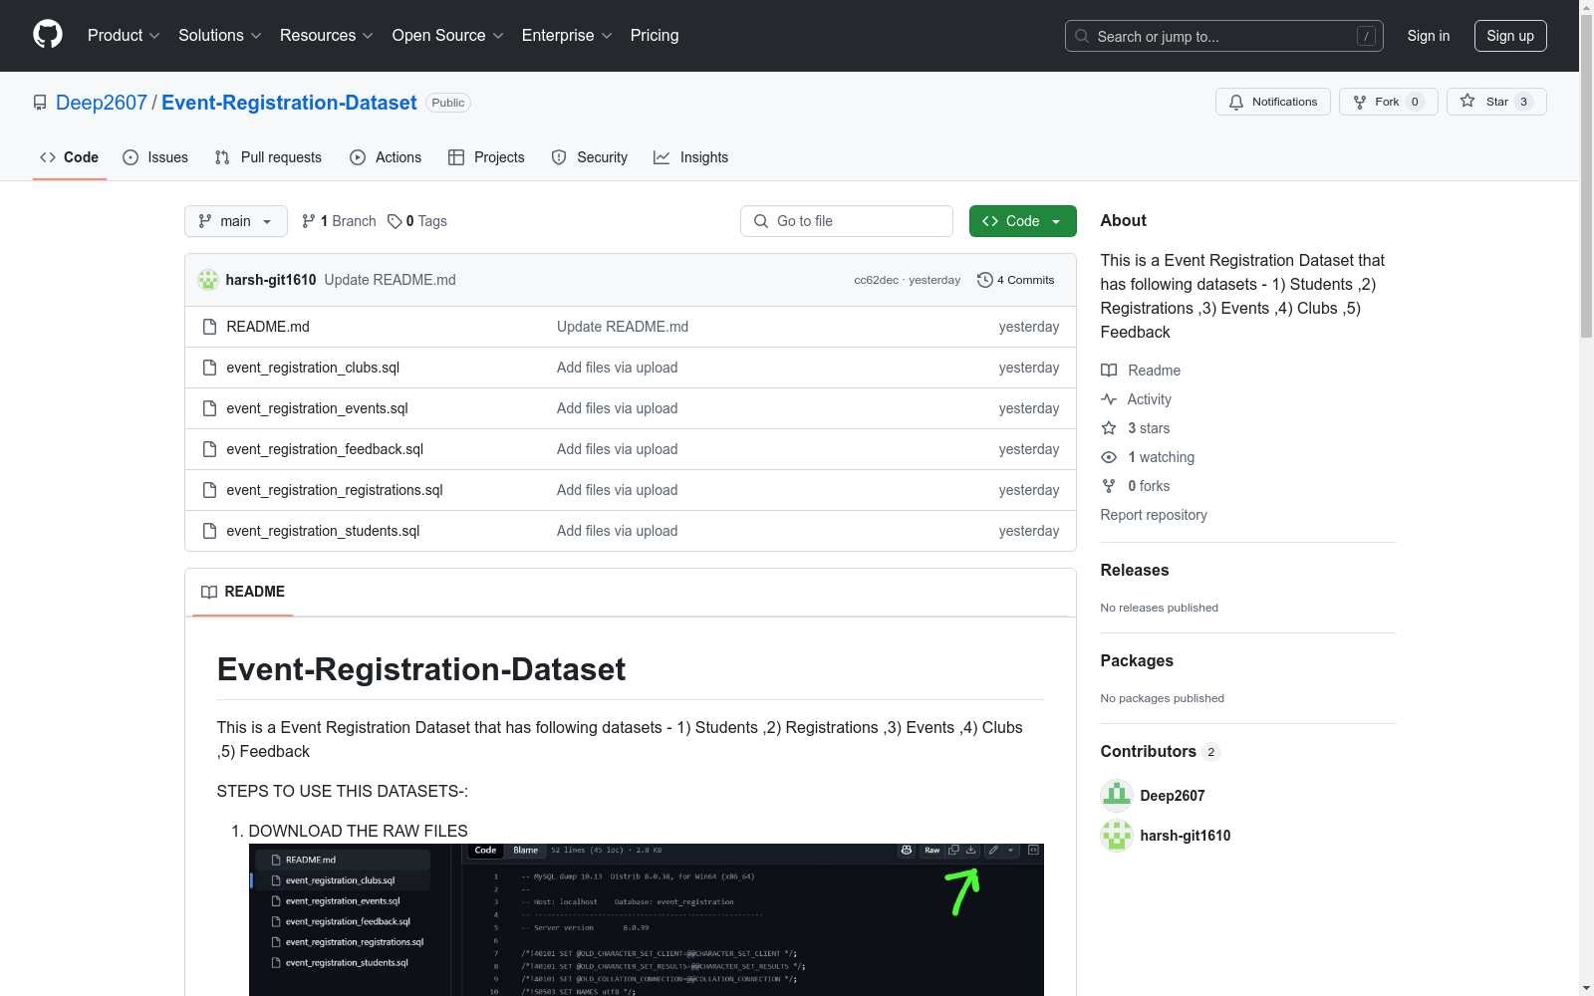Open the Packages section heading
This screenshot has height=996, width=1594.
click(x=1137, y=661)
